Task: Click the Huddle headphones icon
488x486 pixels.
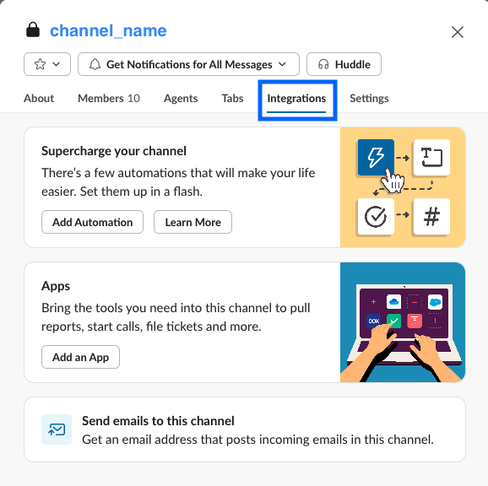Action: (x=323, y=64)
